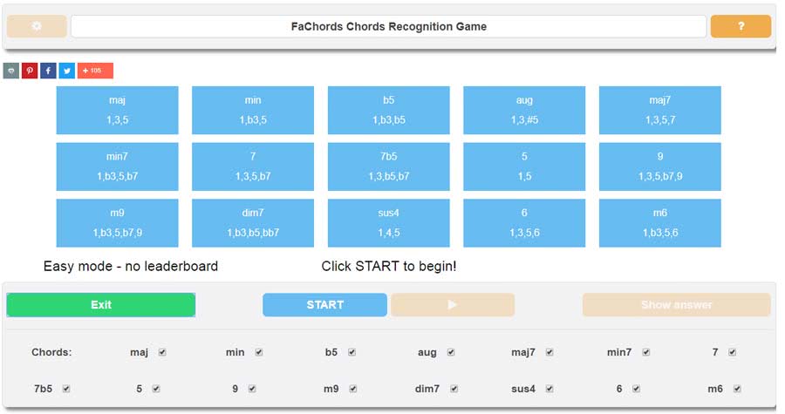Choose the 7b5 chord tile 1,3,b5,b7
The image size is (785, 414).
[x=388, y=166]
